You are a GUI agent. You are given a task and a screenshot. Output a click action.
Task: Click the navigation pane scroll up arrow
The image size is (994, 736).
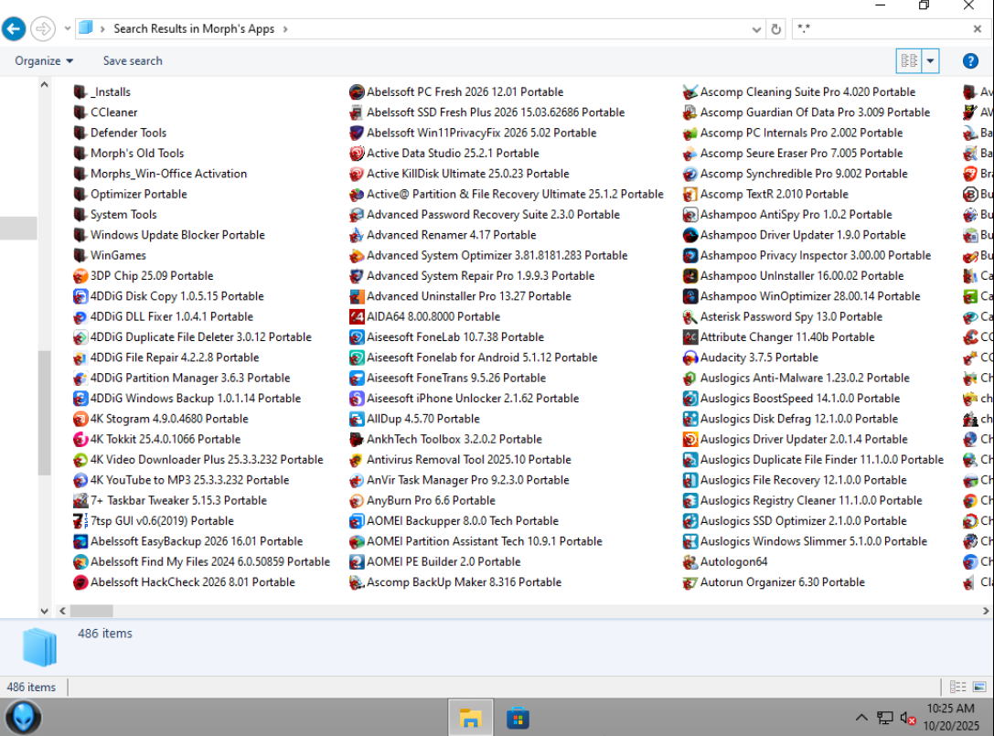(45, 84)
